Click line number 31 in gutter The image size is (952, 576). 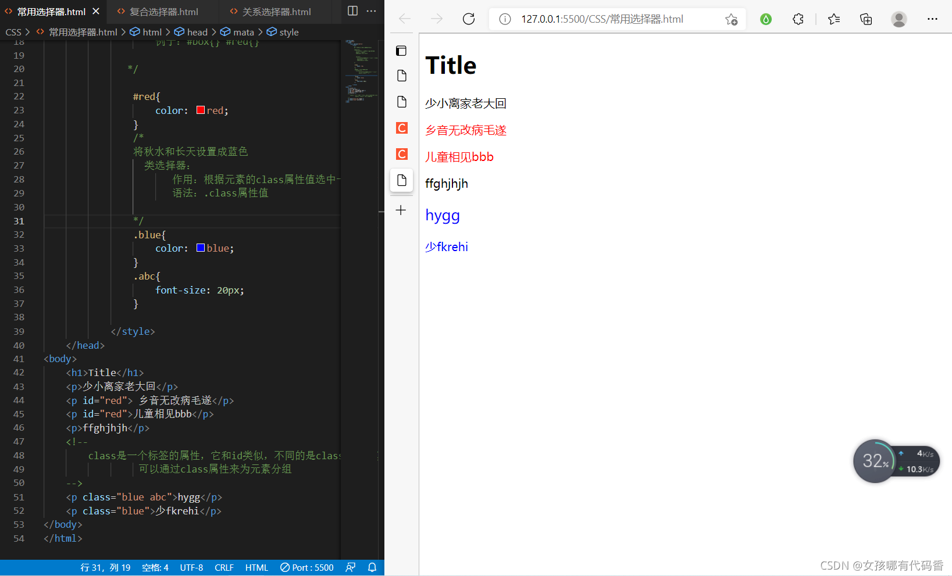click(x=19, y=221)
